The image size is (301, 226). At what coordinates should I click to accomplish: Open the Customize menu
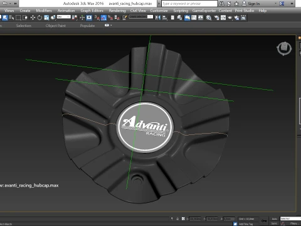[159, 11]
